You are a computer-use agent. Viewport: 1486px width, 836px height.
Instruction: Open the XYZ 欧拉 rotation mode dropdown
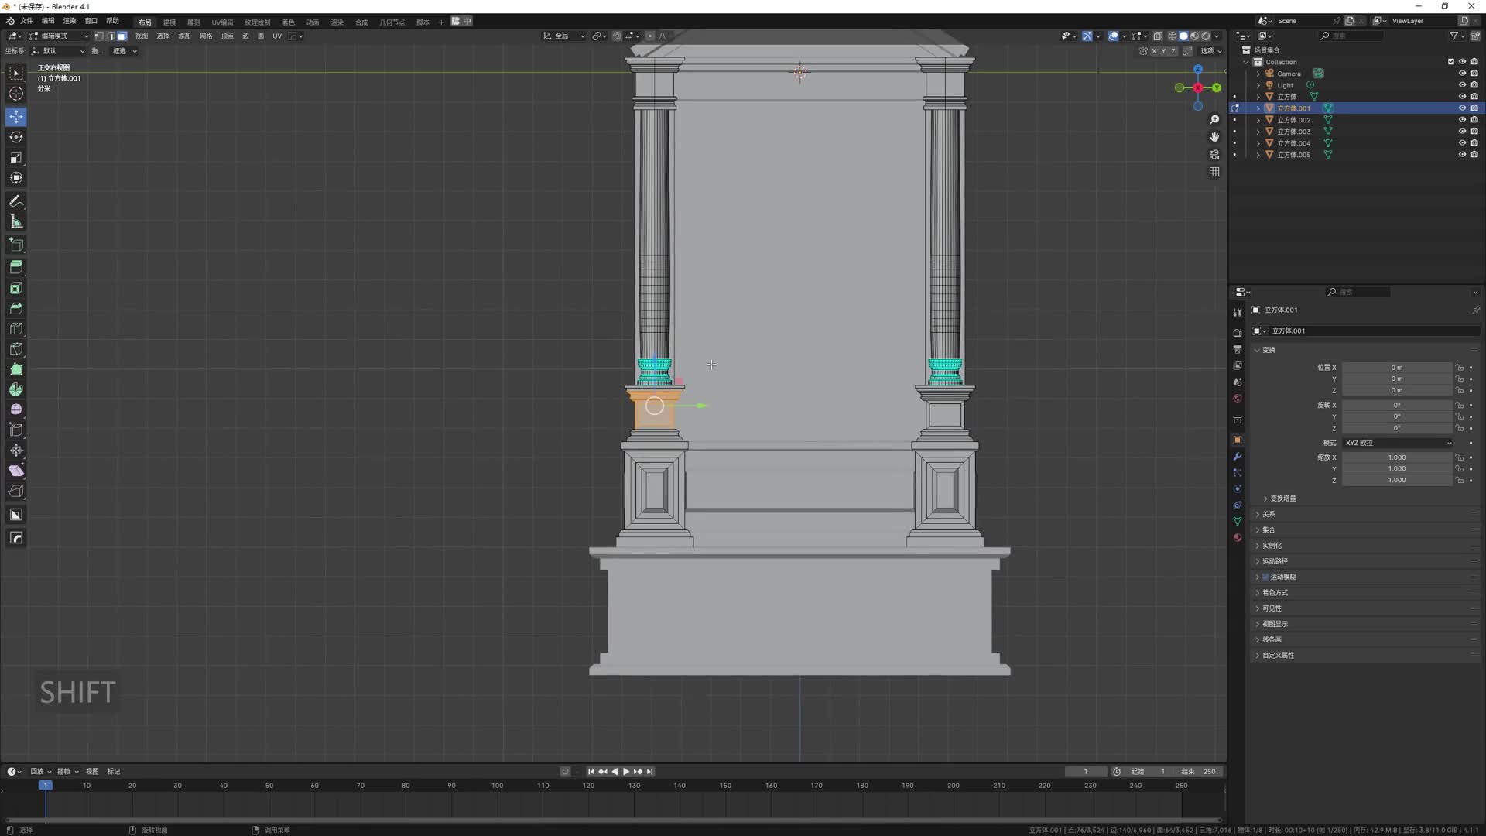click(x=1397, y=443)
